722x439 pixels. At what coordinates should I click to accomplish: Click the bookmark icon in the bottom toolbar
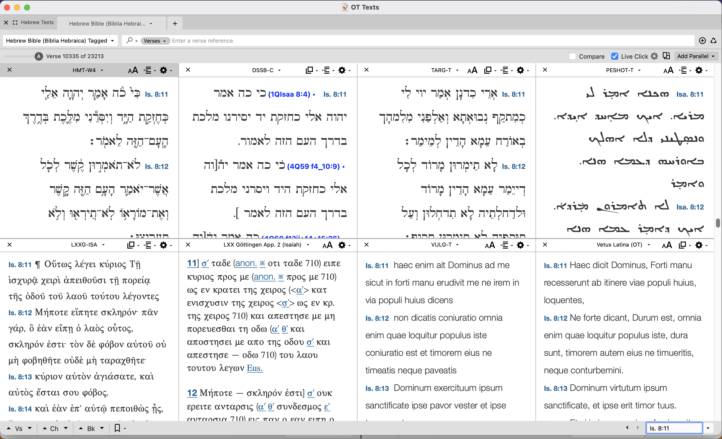[118, 428]
